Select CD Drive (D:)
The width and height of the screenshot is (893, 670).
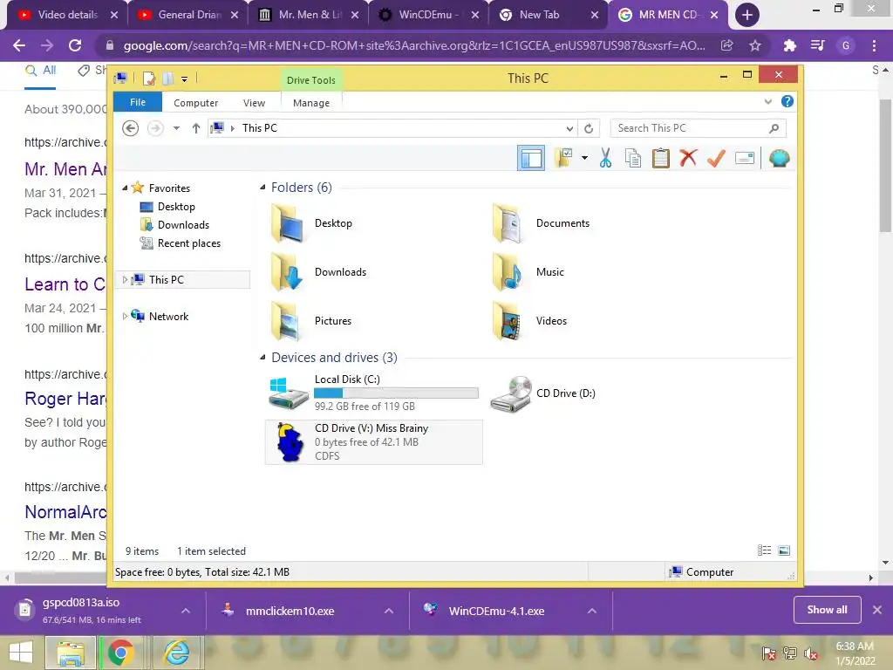point(542,393)
